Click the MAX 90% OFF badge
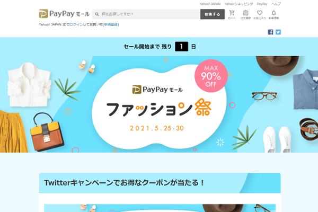This screenshot has height=212, width=318. [x=211, y=76]
